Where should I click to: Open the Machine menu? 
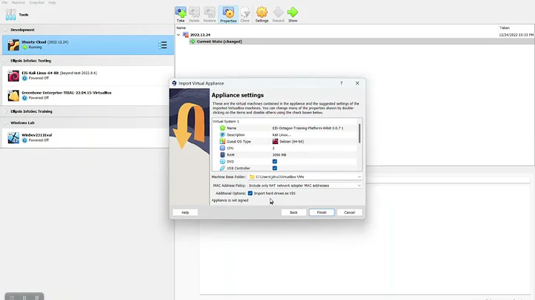pyautogui.click(x=19, y=2)
